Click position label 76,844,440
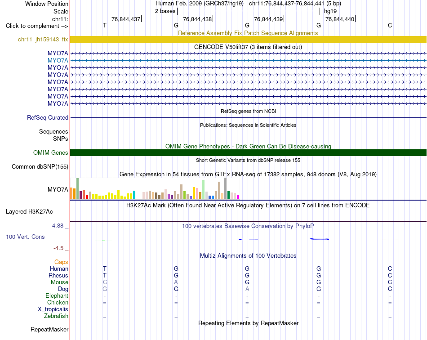 [x=340, y=19]
